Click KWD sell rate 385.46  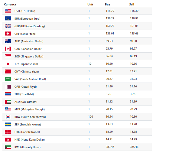click(133, 147)
